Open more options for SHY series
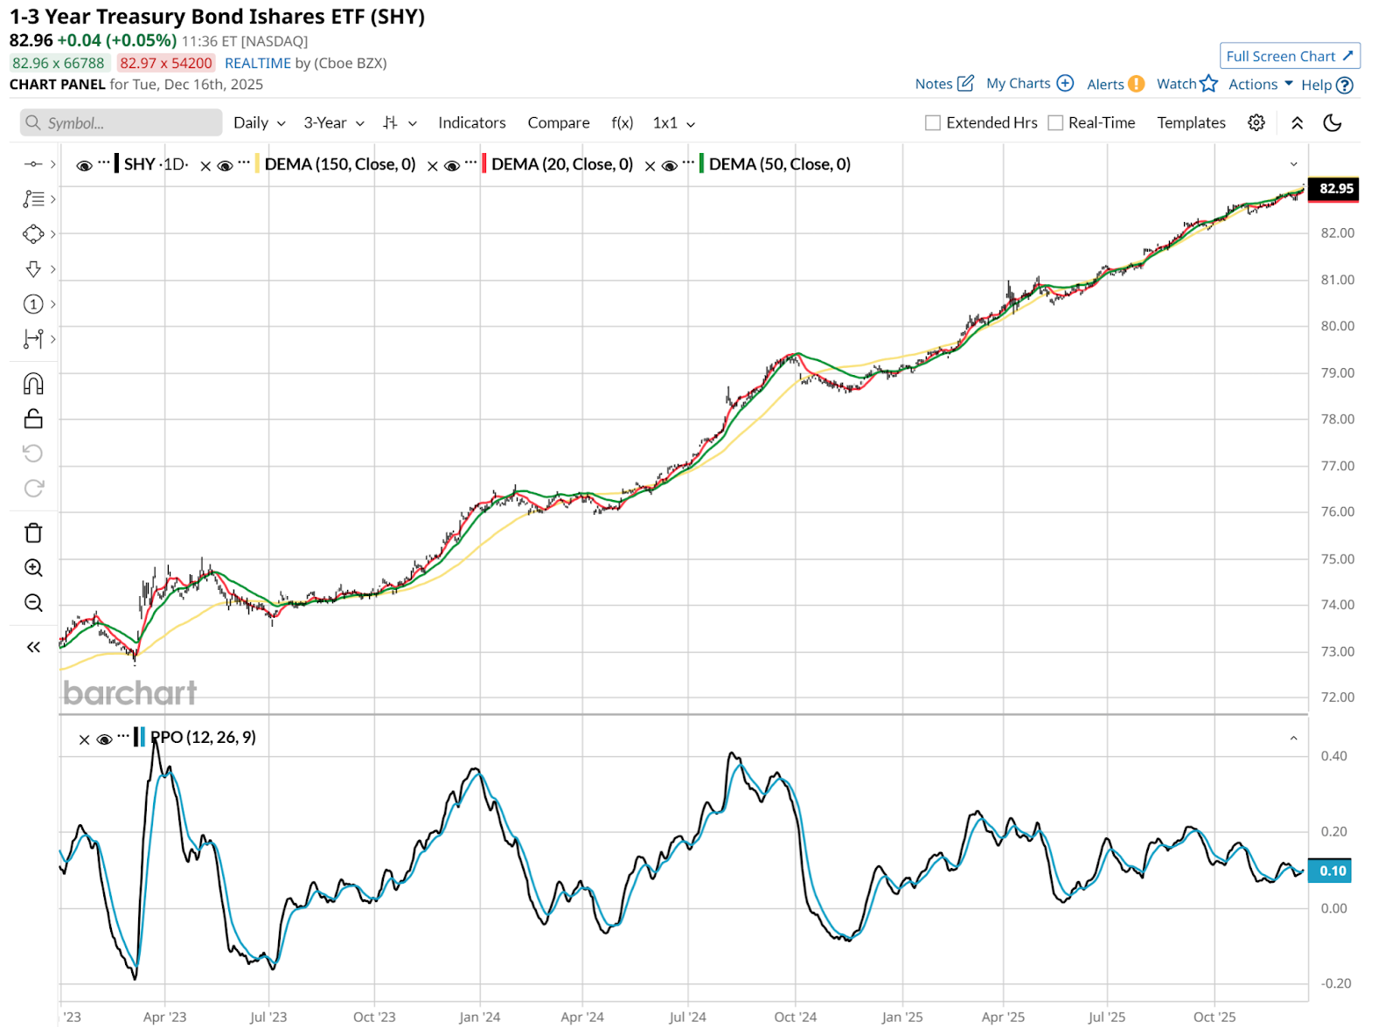The width and height of the screenshot is (1399, 1027). (105, 163)
